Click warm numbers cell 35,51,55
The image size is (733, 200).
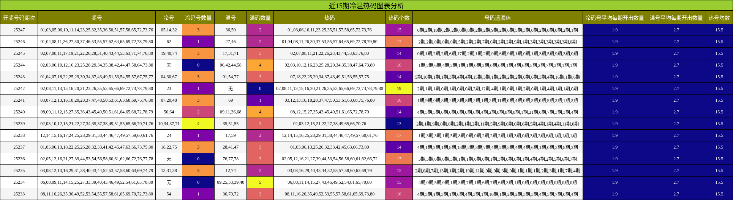coord(231,124)
